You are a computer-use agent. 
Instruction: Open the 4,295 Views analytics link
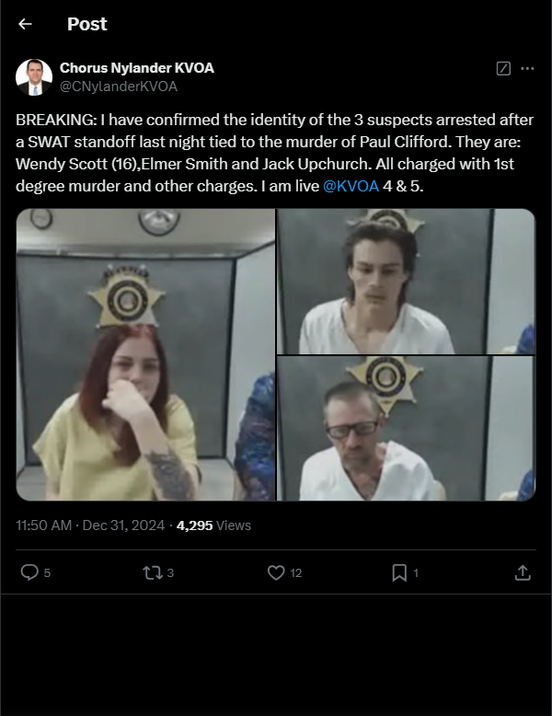(213, 525)
